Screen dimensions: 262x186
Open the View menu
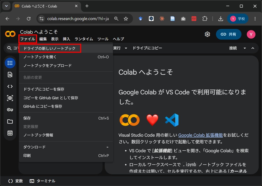(55, 39)
